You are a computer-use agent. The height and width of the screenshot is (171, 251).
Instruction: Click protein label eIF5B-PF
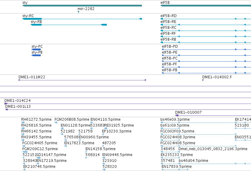[x=169, y=64]
